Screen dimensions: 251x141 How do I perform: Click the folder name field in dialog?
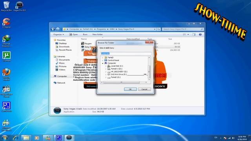pos(125,53)
